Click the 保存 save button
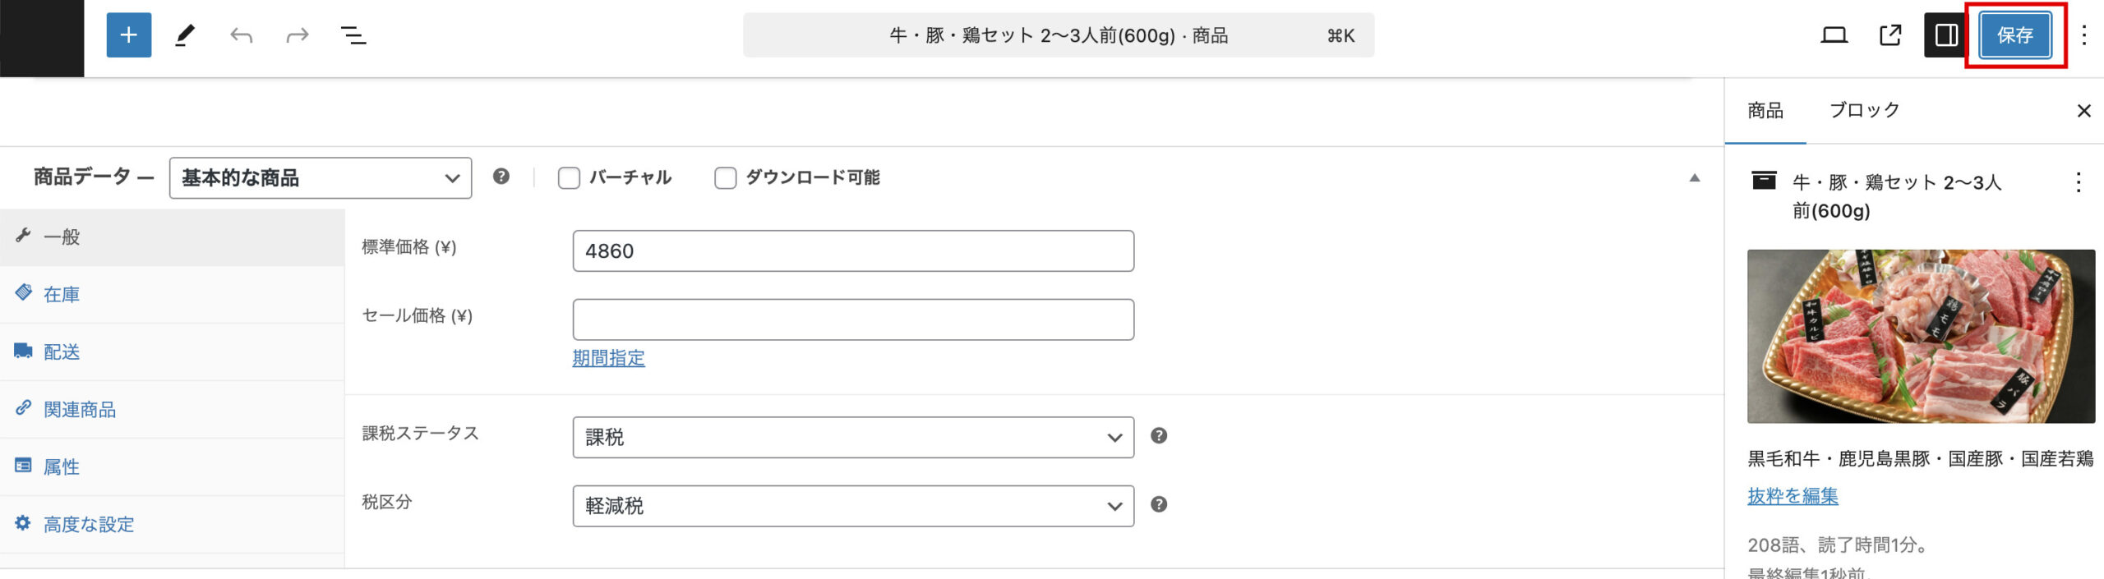 (x=2014, y=35)
